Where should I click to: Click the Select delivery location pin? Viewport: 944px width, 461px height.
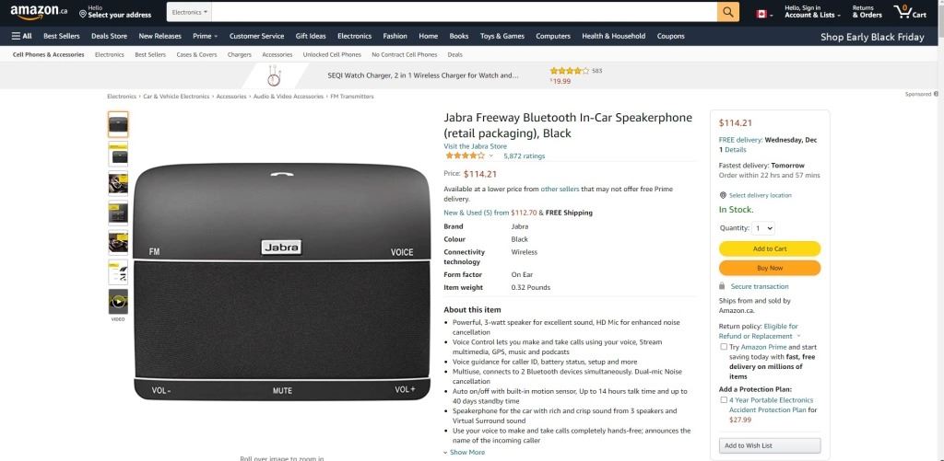pyautogui.click(x=756, y=195)
